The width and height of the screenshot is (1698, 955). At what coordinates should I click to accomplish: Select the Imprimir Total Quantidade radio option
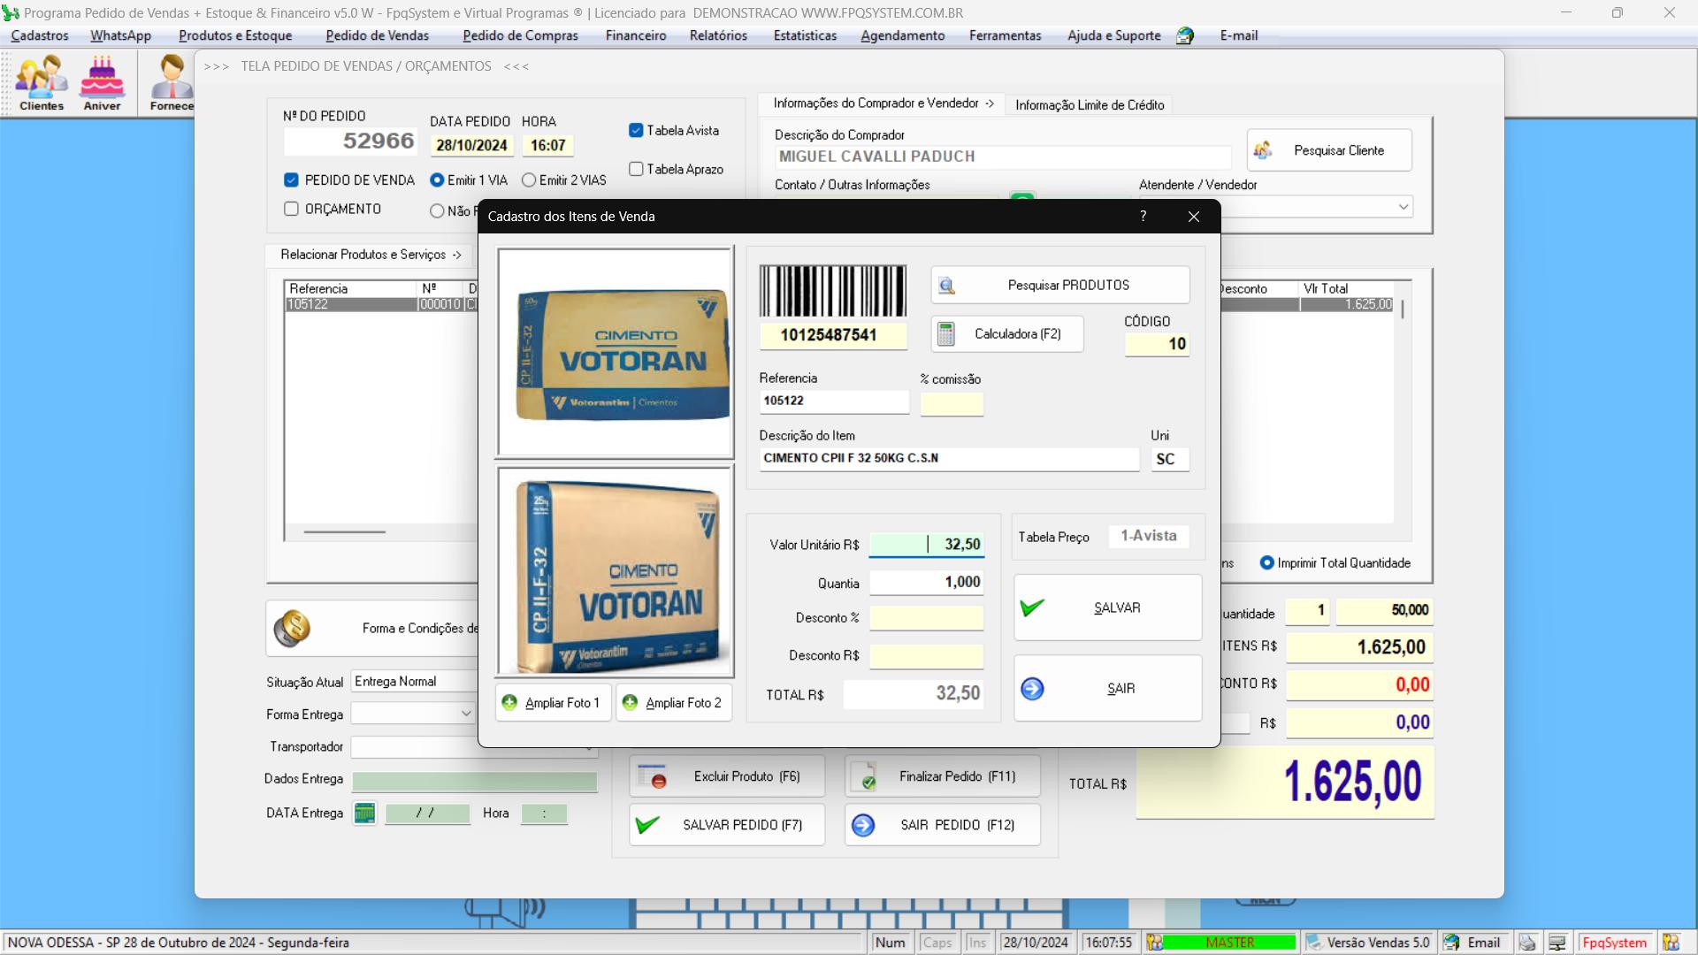(1267, 562)
